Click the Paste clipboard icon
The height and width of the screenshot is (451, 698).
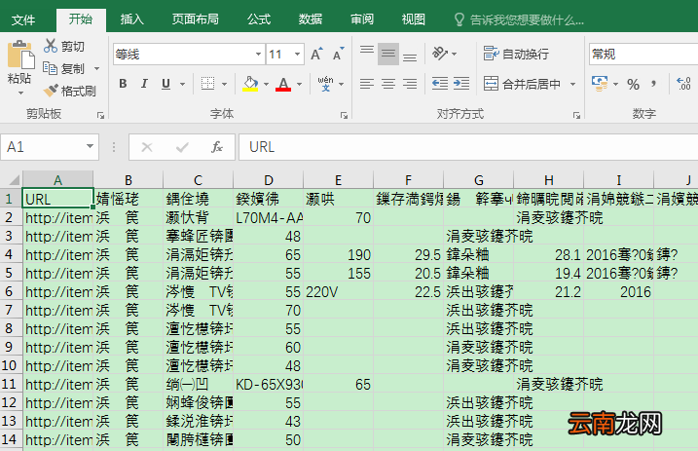tap(20, 56)
